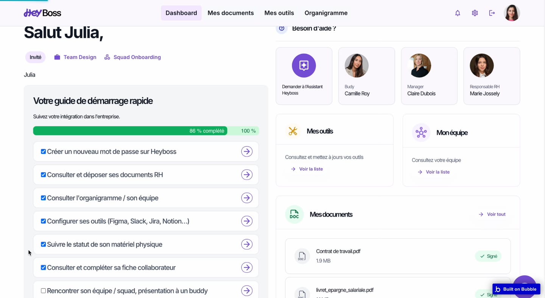This screenshot has height=298, width=545.
Task: Click arrow for Configurer ses outils step
Action: [247, 221]
